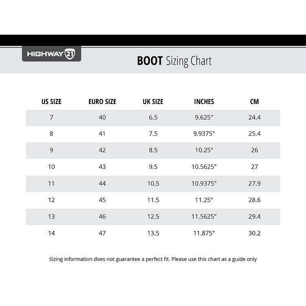
Task: Click the INCHES column header
Action: [x=204, y=102]
